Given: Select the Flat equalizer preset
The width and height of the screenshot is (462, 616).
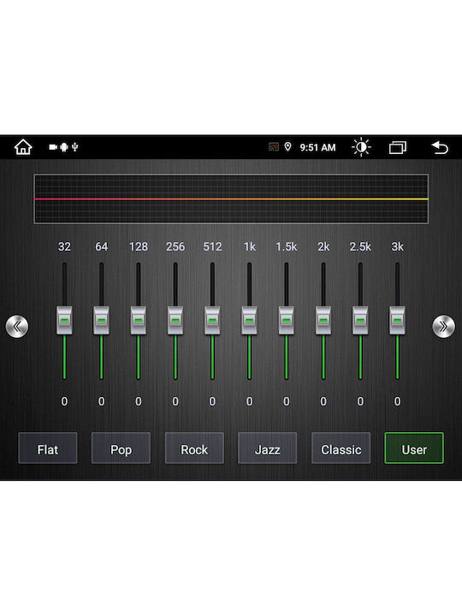Looking at the screenshot, I should coord(48,448).
